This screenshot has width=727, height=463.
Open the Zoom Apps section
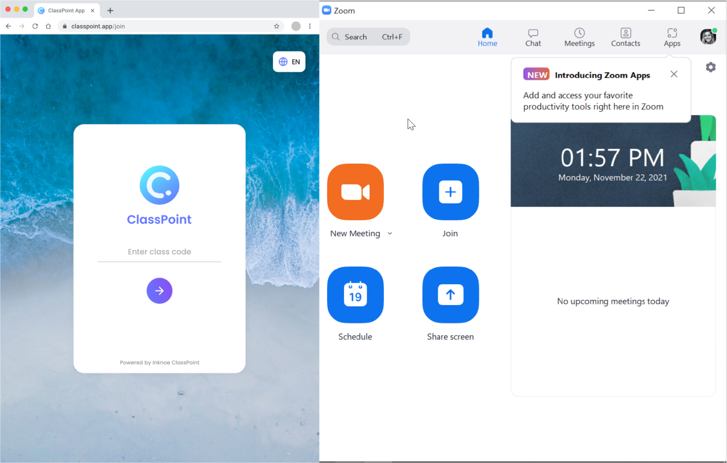pos(672,37)
